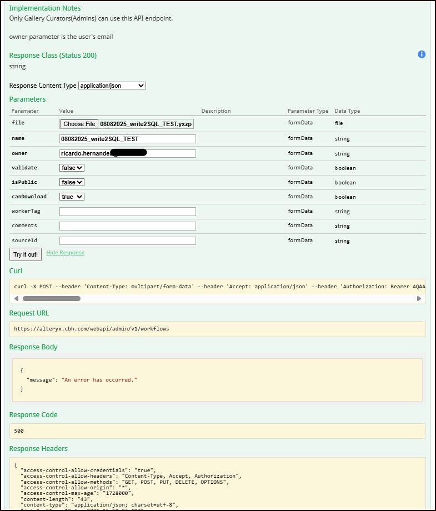
Task: Click the comments input field
Action: coord(127,226)
